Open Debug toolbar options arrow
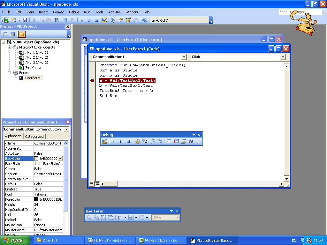The image size is (327, 245). pos(194,135)
